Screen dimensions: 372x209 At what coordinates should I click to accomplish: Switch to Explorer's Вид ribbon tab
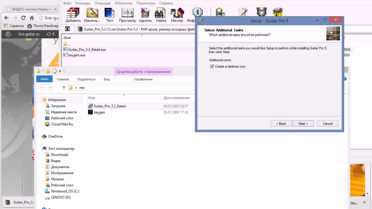pos(107,79)
